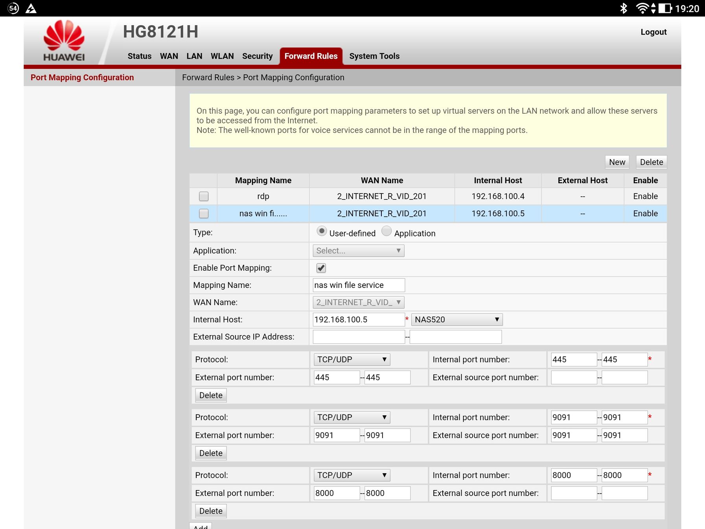Open Protocol dropdown for the port 8000 rule
The image size is (705, 529).
point(352,475)
